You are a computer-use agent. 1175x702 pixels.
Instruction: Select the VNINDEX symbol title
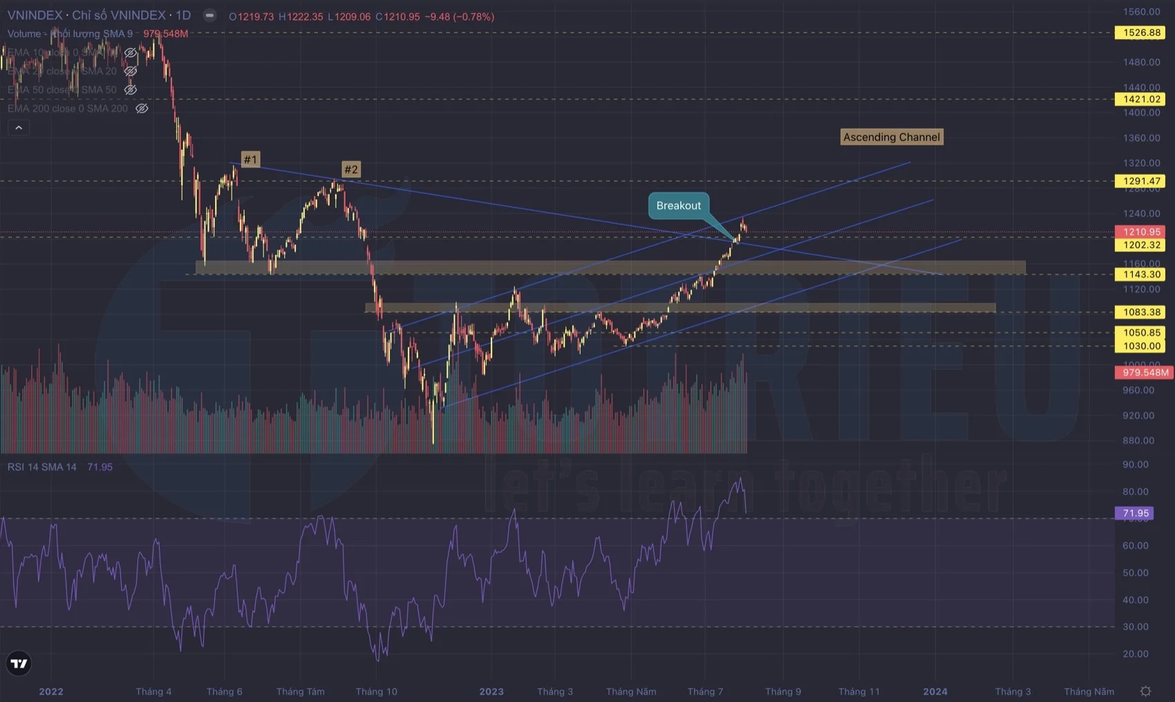(99, 15)
